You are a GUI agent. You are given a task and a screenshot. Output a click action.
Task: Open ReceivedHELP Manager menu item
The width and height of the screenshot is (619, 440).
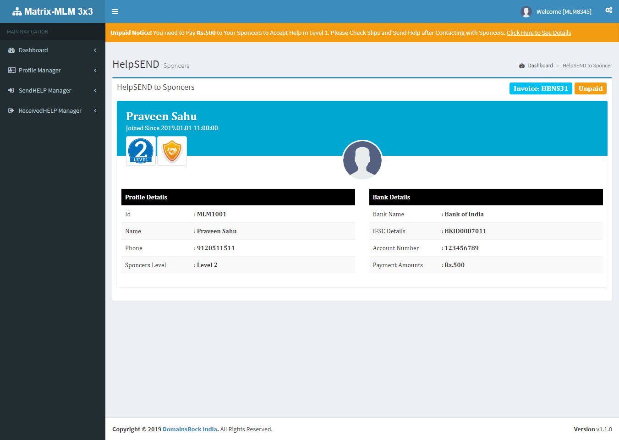53,110
